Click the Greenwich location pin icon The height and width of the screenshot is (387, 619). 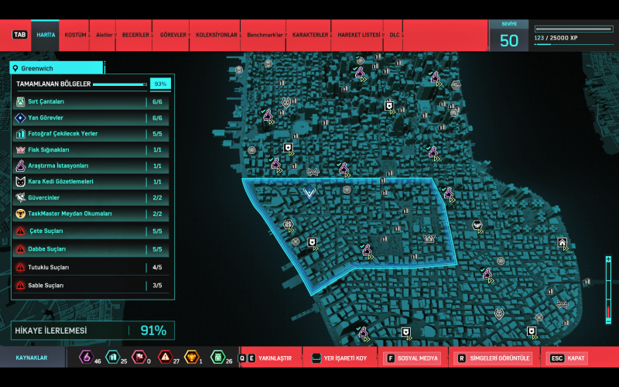[15, 68]
